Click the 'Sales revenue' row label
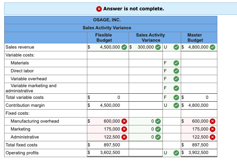The image size is (237, 164). [20, 47]
